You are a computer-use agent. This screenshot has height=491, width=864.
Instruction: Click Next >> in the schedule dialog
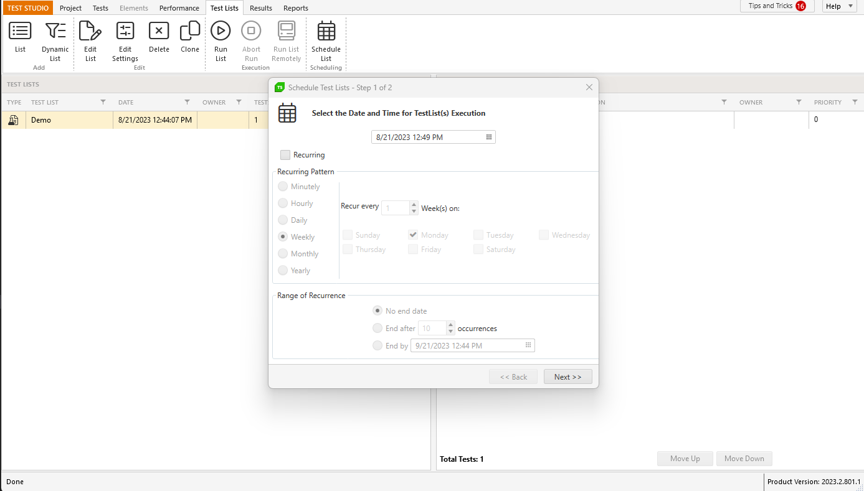tap(568, 376)
